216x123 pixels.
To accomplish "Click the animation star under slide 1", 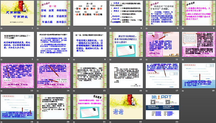I will (x=2, y=28).
